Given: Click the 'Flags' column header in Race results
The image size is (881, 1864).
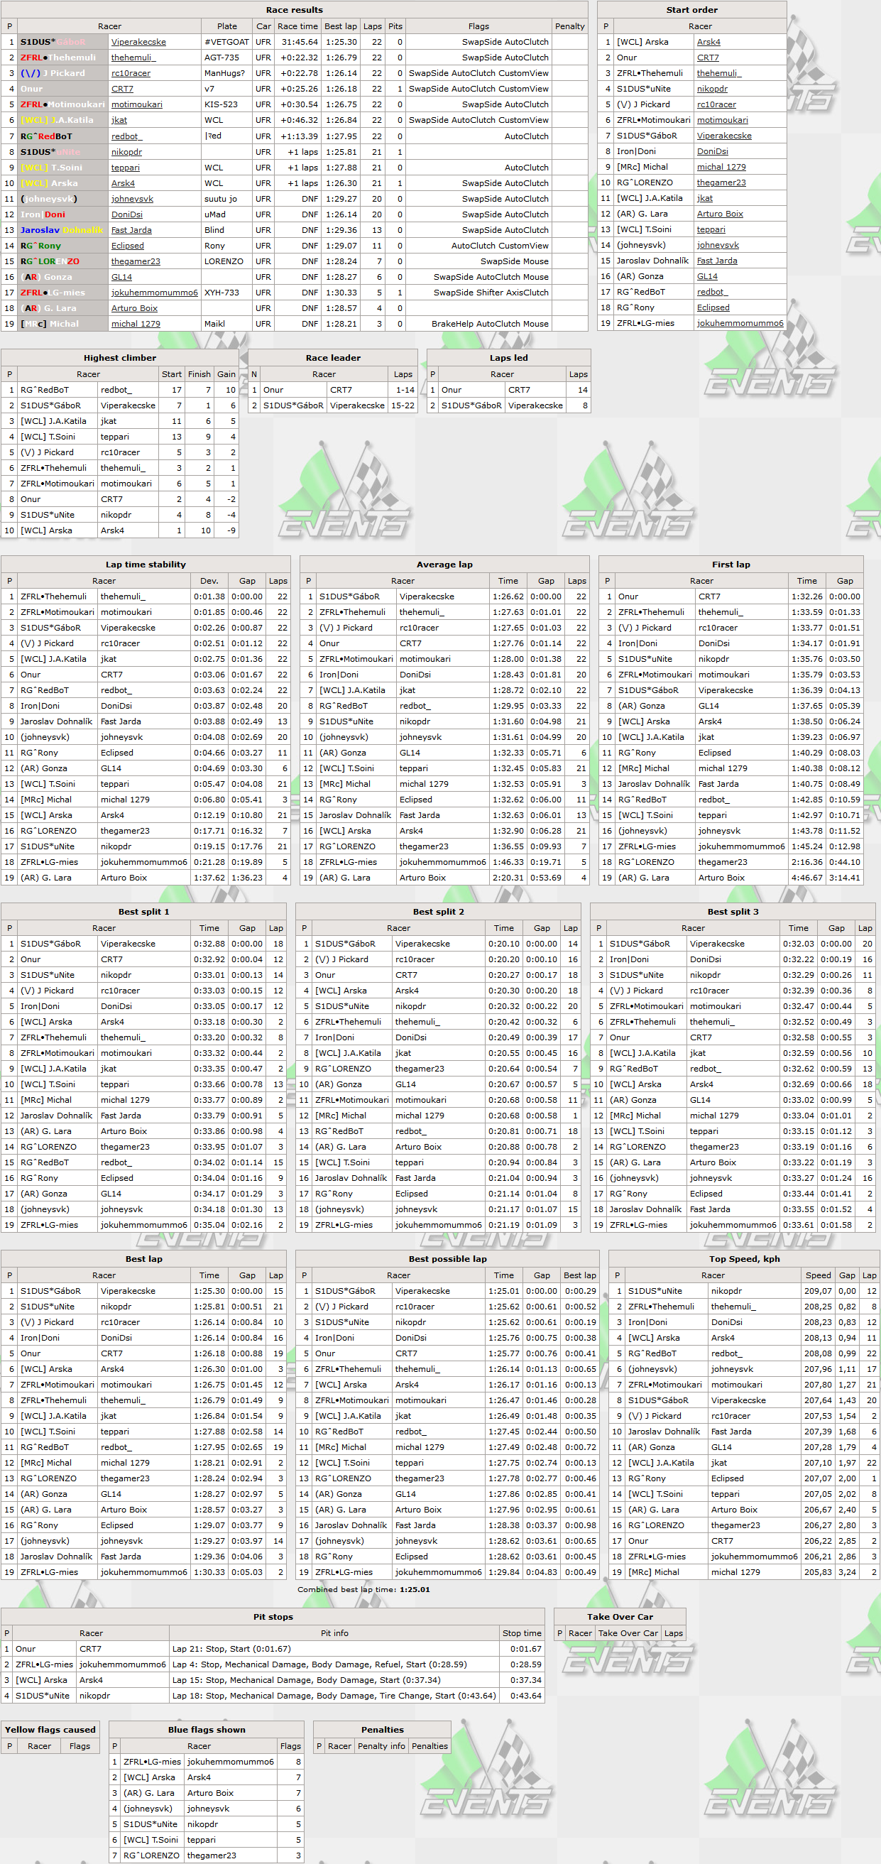Looking at the screenshot, I should [x=478, y=26].
